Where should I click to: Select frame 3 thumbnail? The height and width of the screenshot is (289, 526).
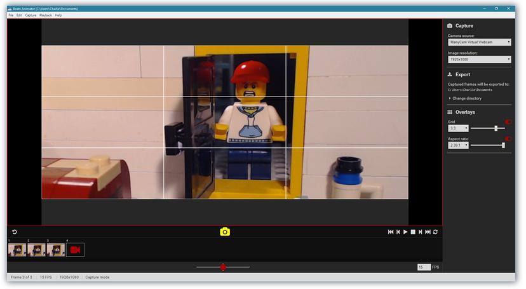click(x=56, y=250)
